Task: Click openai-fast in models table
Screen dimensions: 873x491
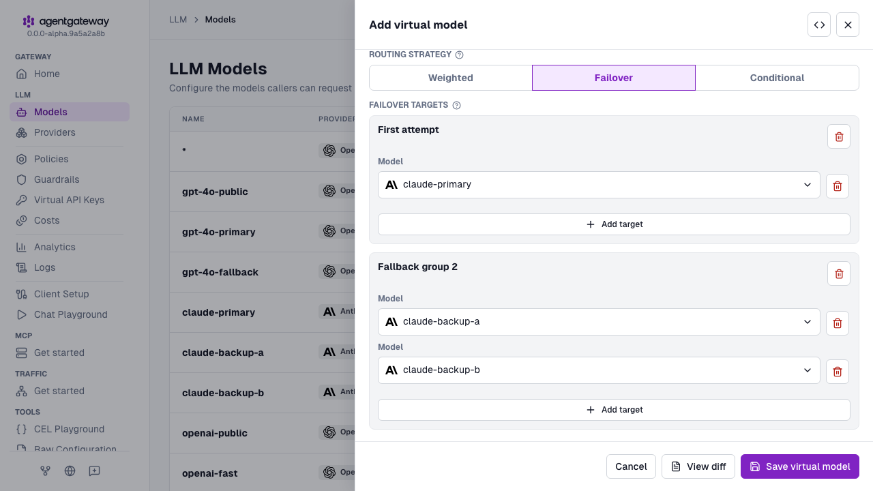Action: [210, 473]
